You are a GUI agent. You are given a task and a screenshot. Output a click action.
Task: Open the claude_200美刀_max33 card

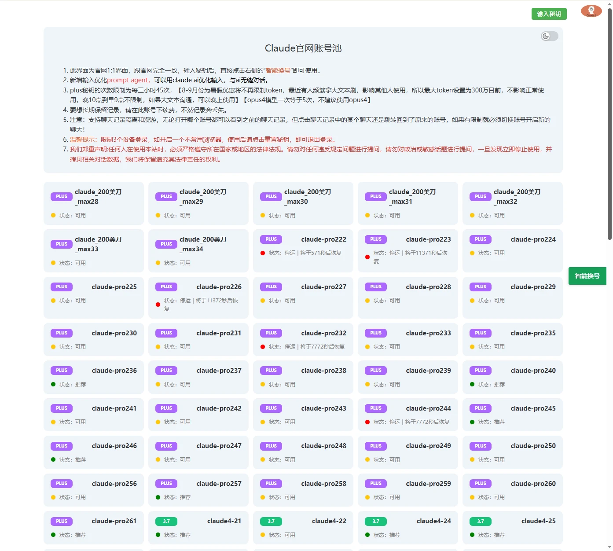[94, 251]
